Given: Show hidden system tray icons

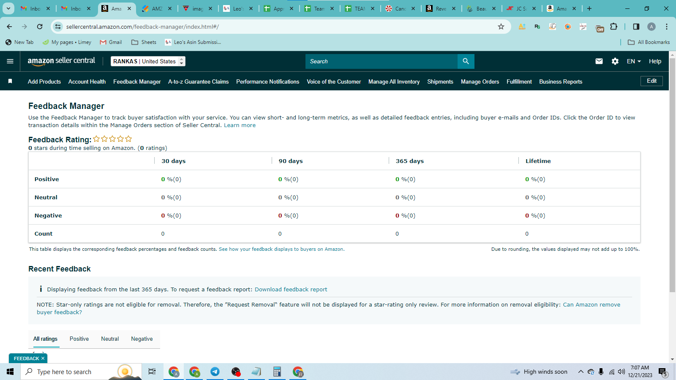Looking at the screenshot, I should [x=581, y=372].
